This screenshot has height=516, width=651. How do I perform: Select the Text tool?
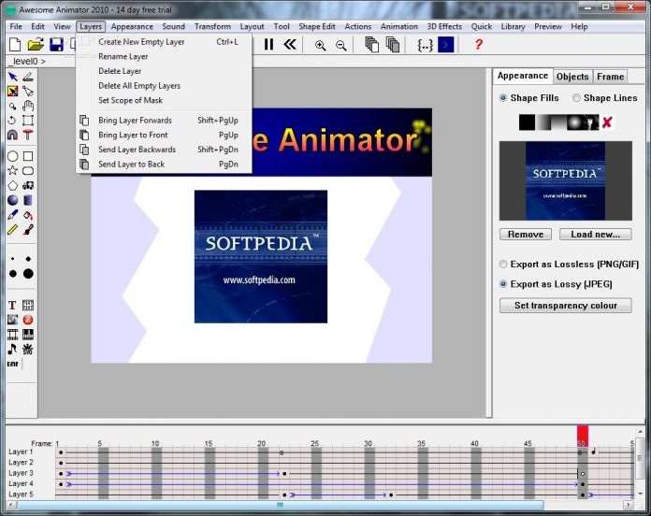click(12, 306)
